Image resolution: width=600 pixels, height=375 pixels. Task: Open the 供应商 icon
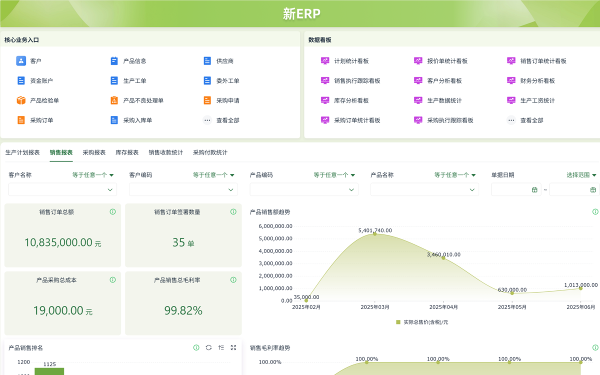click(207, 61)
